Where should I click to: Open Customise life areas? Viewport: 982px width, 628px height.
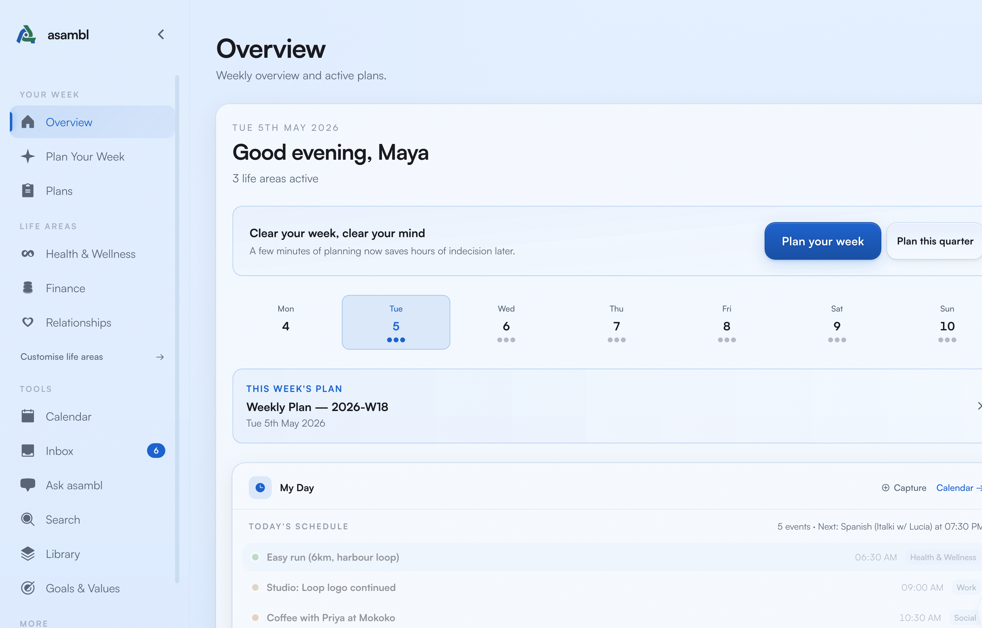click(x=93, y=357)
